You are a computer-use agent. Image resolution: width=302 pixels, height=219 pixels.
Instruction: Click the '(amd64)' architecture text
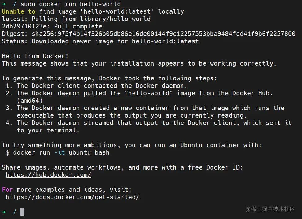pyautogui.click(x=30, y=101)
